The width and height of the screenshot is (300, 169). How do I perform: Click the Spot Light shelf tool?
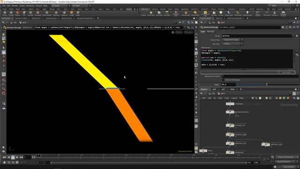159,13
